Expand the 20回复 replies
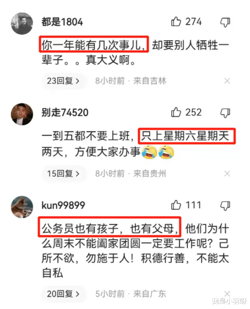250x309 pixels. pos(63,294)
